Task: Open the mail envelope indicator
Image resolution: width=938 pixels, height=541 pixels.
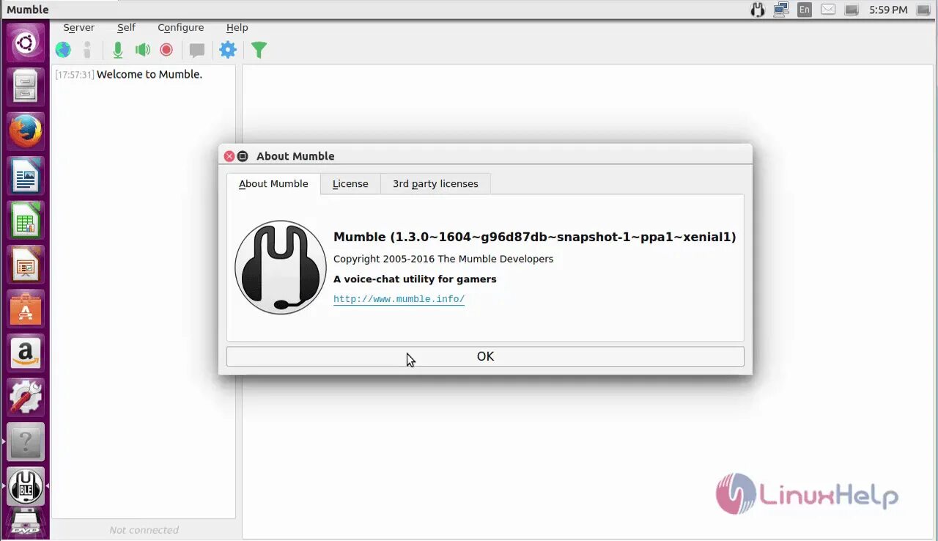Action: point(828,10)
